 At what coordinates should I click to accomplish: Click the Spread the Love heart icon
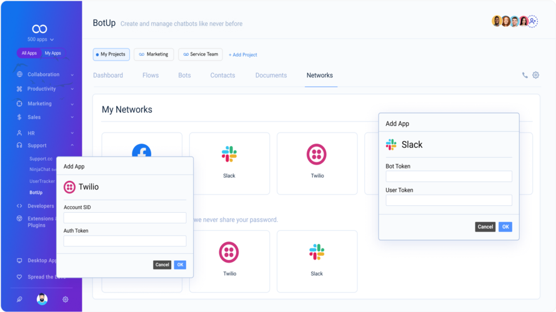tap(19, 277)
